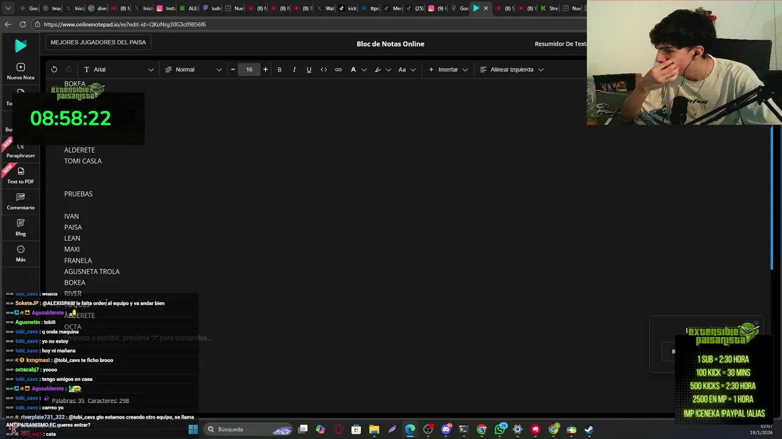The width and height of the screenshot is (782, 439).
Task: Switch to the kick TikTok browser tab
Action: click(348, 9)
